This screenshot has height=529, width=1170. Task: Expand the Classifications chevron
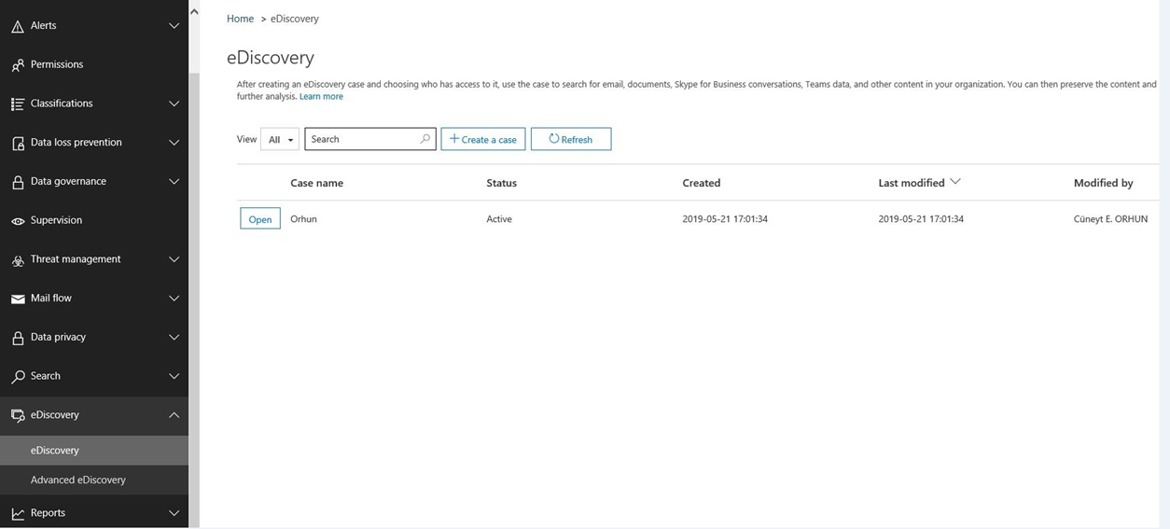click(174, 104)
